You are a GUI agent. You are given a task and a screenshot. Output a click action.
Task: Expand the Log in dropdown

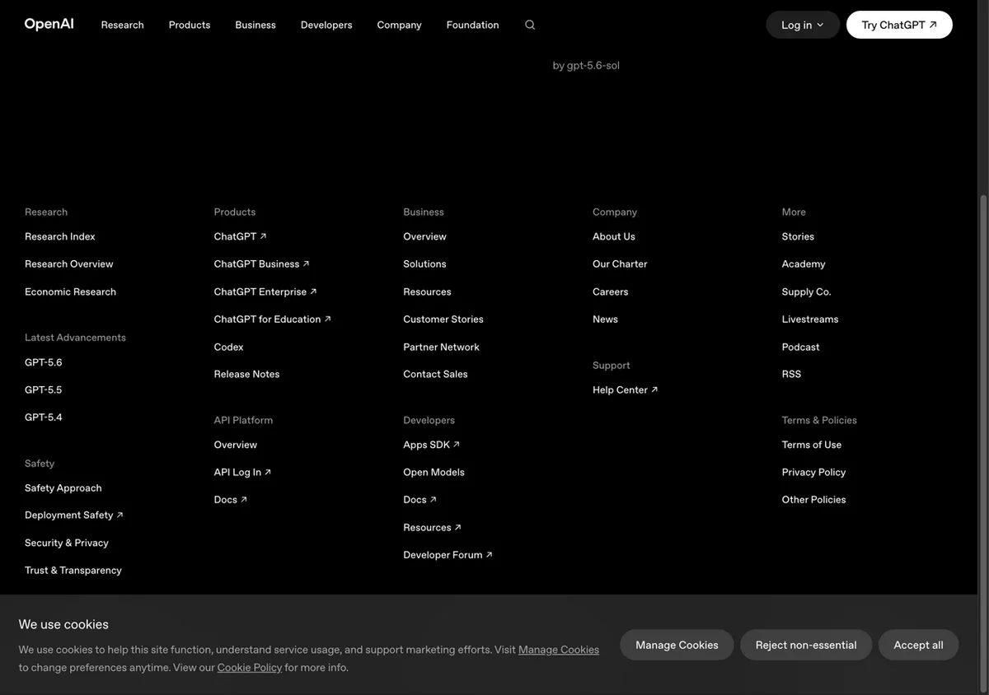pos(803,25)
